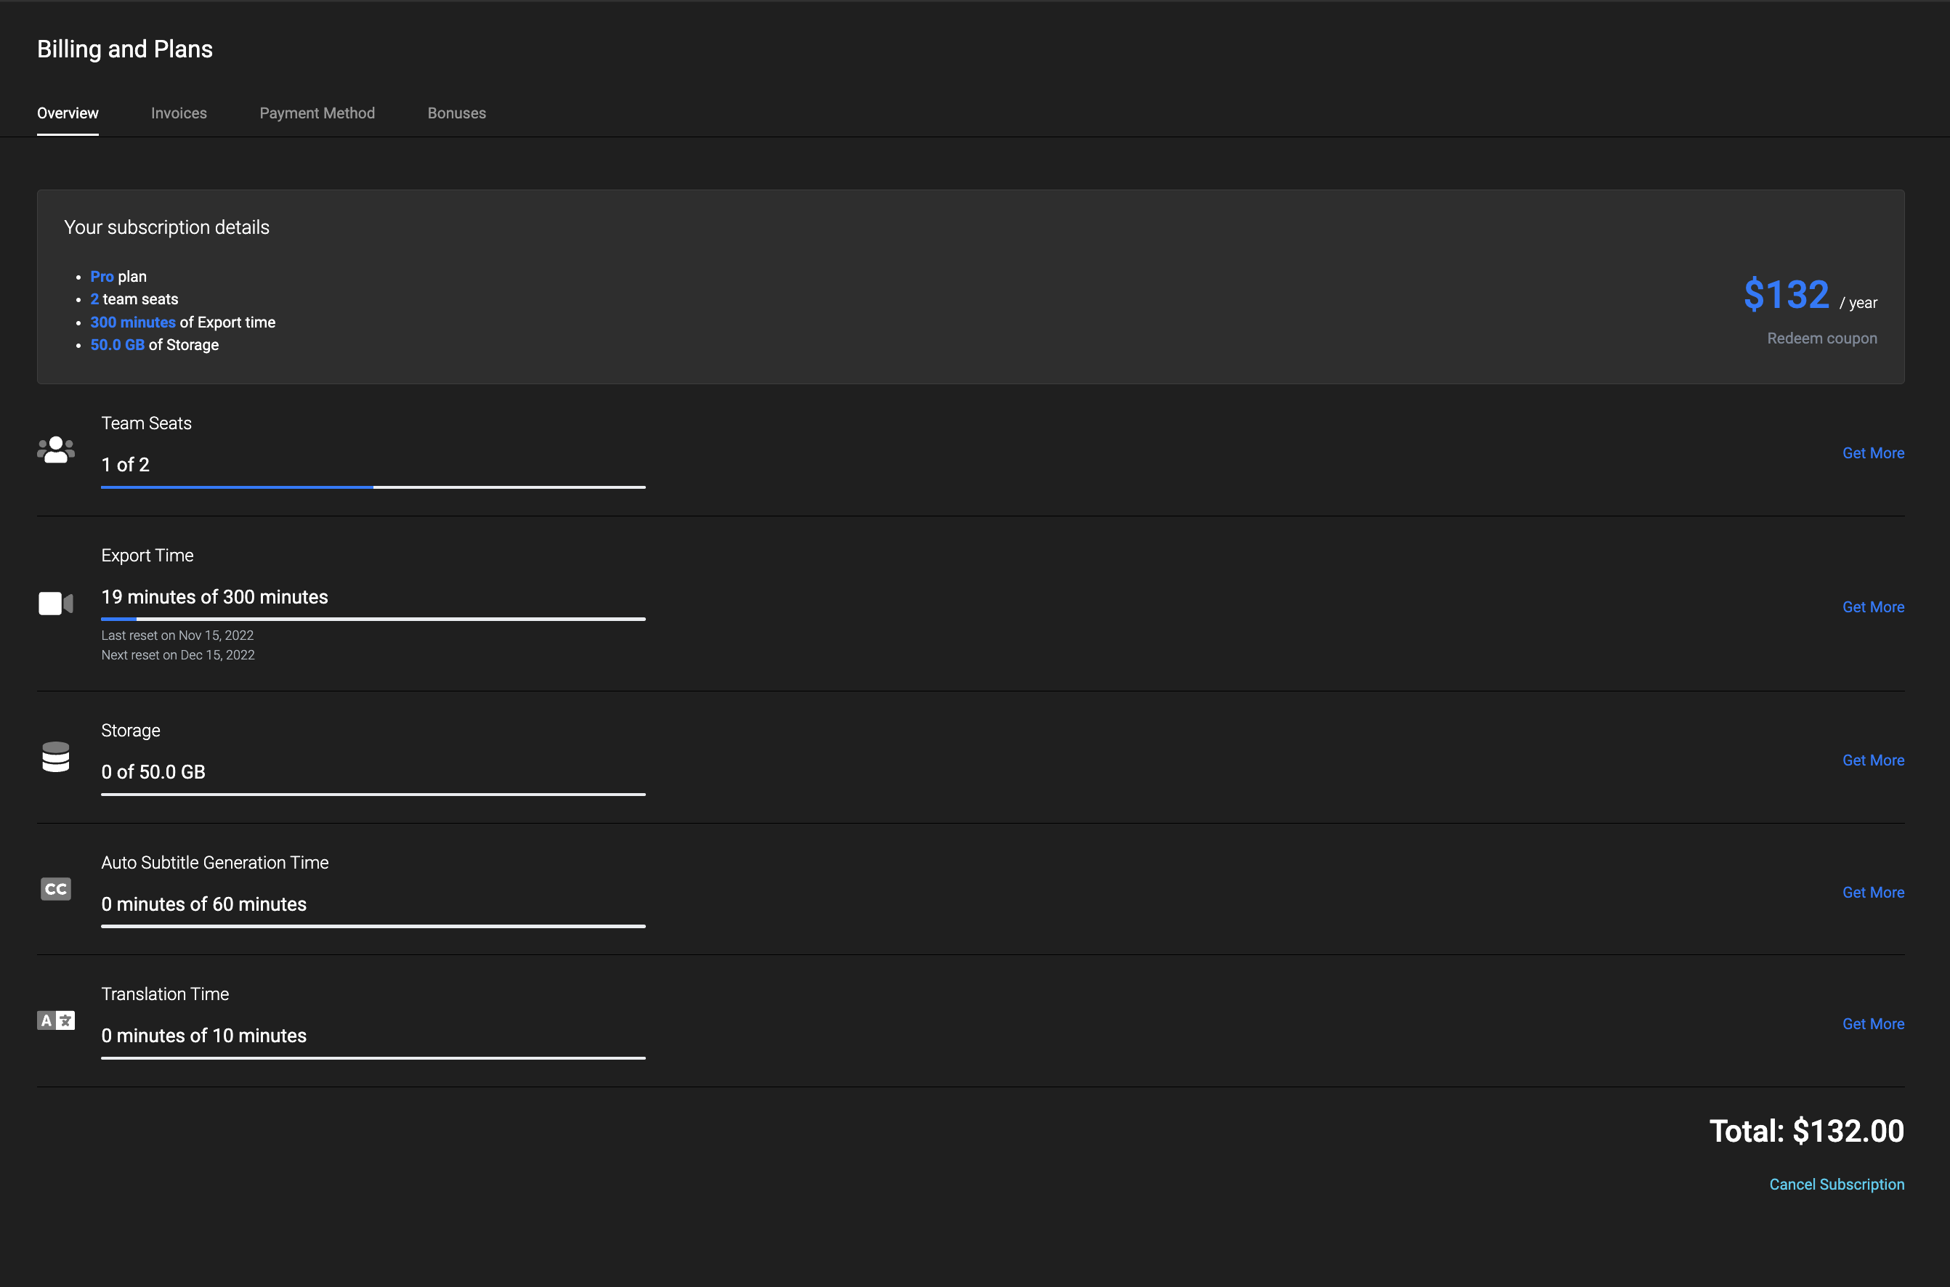
Task: Get More translation time
Action: click(1873, 1023)
